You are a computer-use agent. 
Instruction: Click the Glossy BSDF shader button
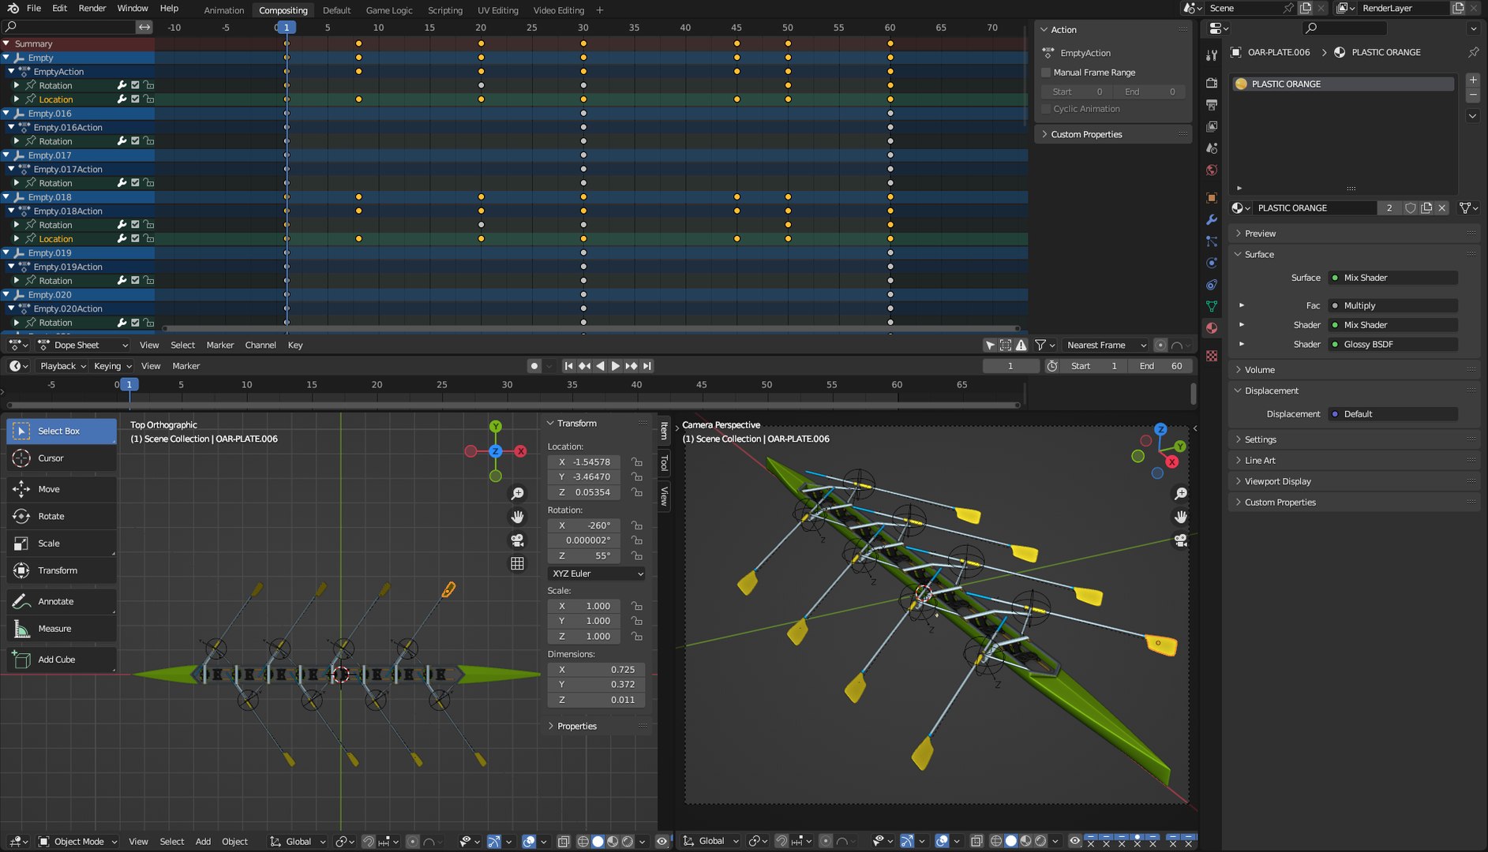[1393, 345]
